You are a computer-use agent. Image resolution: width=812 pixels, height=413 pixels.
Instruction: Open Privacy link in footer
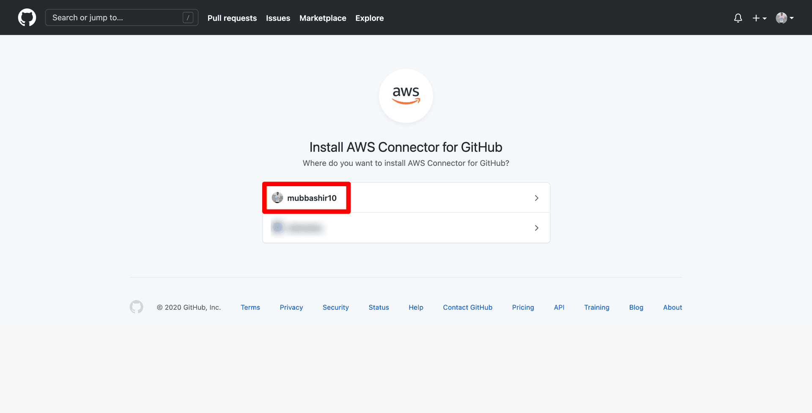click(x=291, y=307)
